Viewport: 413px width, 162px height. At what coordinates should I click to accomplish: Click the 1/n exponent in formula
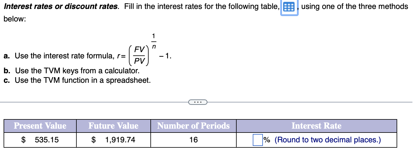coord(154,41)
